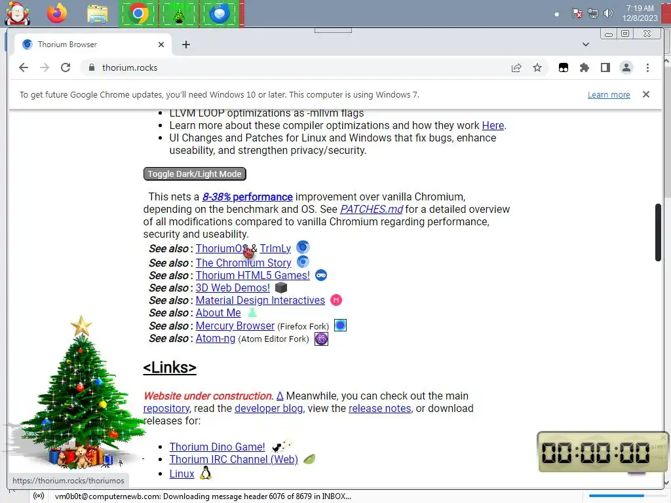Share this page using the share icon
The height and width of the screenshot is (503, 671).
click(x=516, y=67)
